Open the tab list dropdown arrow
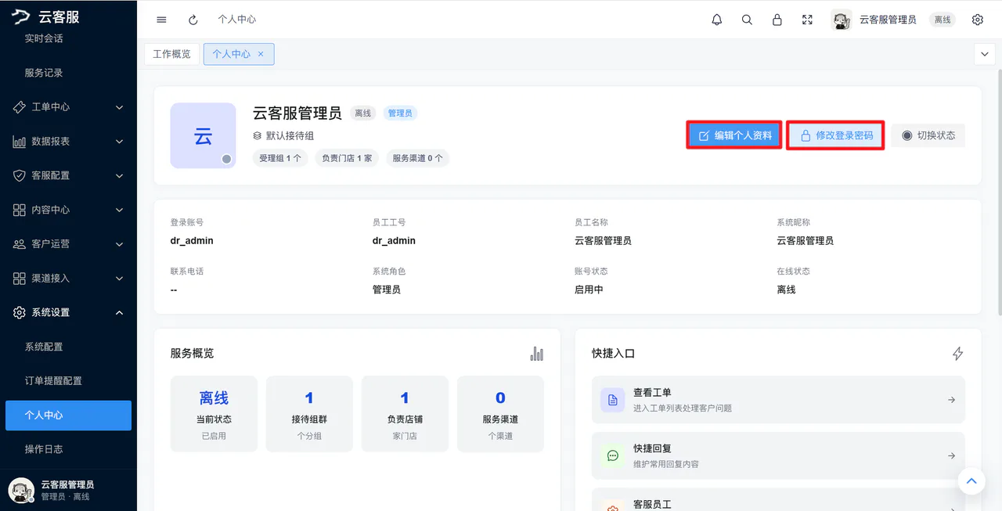Image resolution: width=1002 pixels, height=511 pixels. click(x=984, y=54)
